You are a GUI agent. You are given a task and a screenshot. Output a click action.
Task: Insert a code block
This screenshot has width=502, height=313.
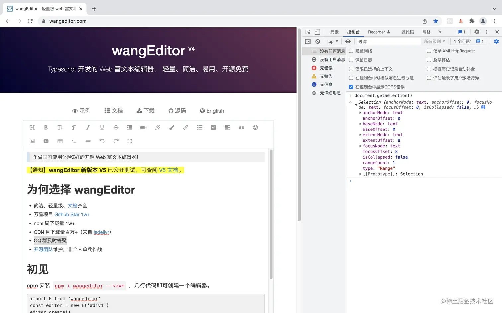point(74,141)
